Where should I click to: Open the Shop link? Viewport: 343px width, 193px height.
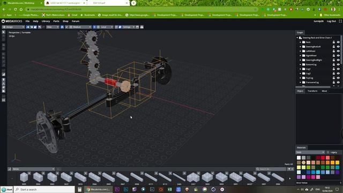(x=65, y=21)
